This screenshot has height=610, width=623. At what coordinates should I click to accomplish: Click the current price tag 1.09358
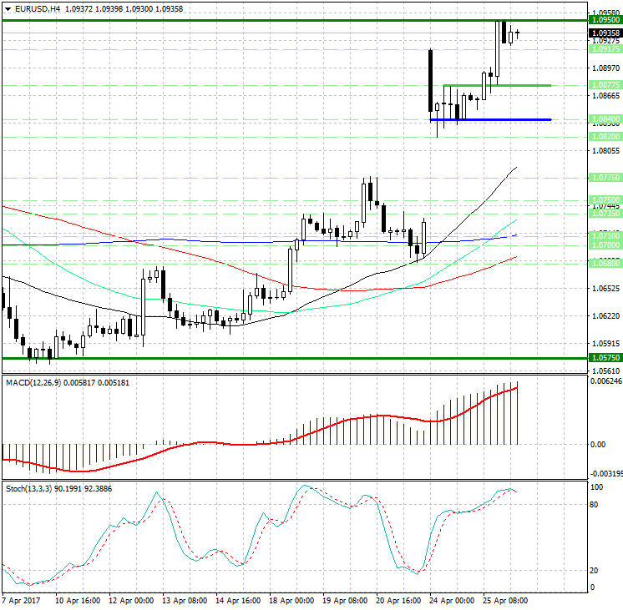(605, 33)
